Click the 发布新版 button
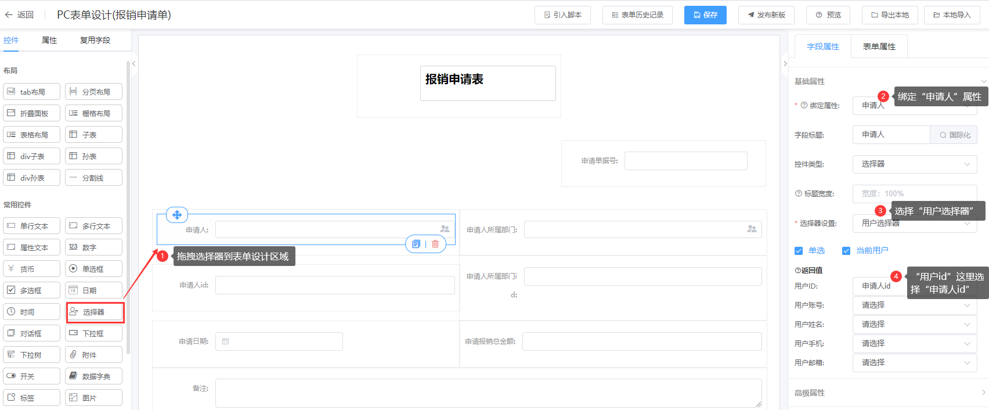Viewport: 989px width, 410px height. click(766, 15)
